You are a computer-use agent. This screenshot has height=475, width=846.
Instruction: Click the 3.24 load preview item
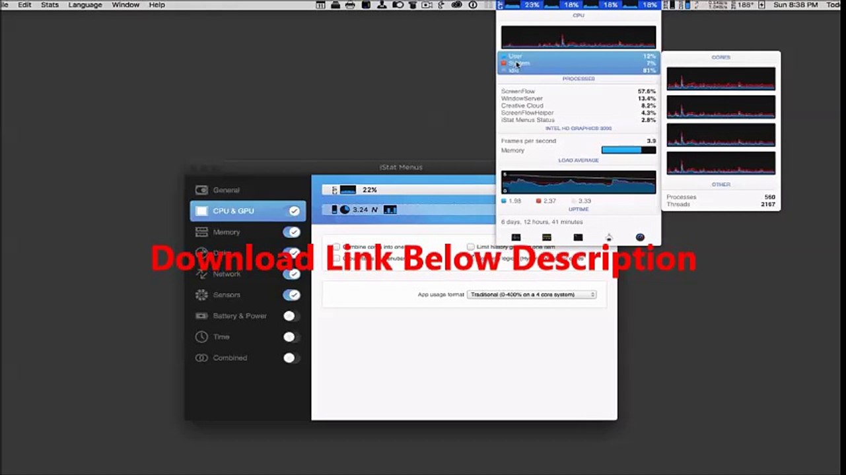[363, 210]
